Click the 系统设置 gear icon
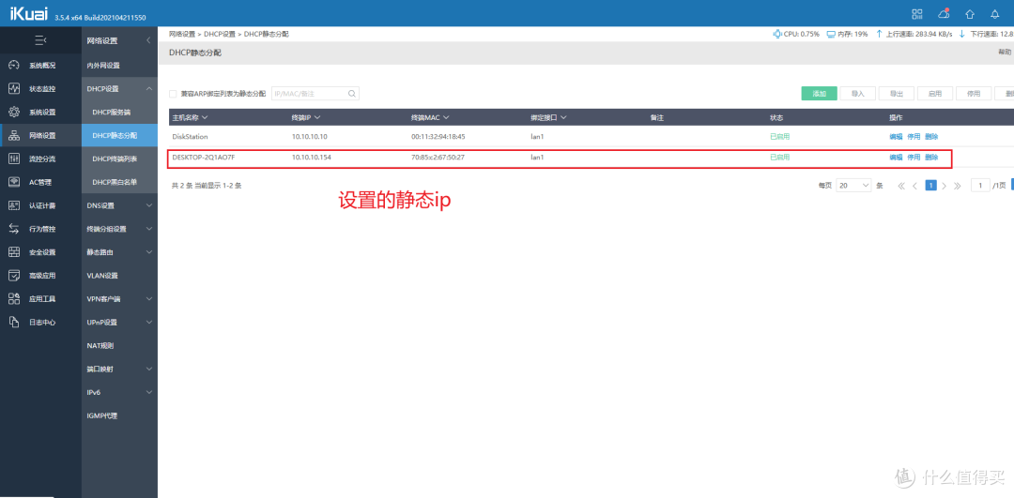 tap(14, 112)
